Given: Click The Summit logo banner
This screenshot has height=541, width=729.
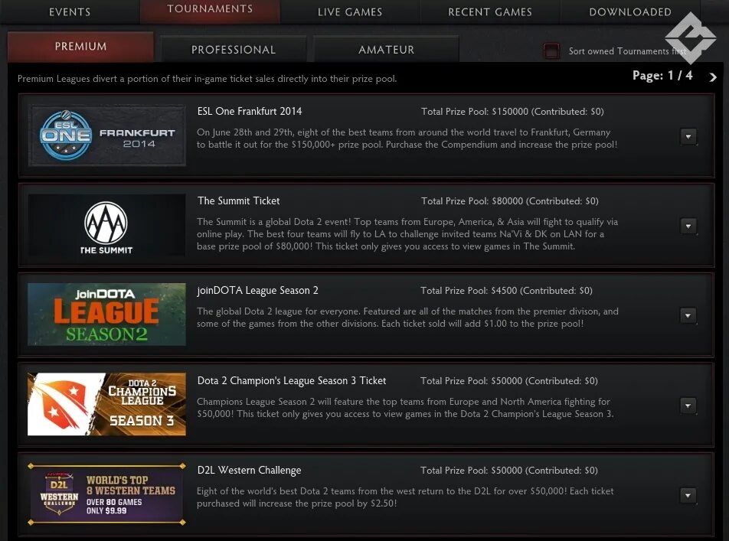Looking at the screenshot, I should tap(107, 225).
